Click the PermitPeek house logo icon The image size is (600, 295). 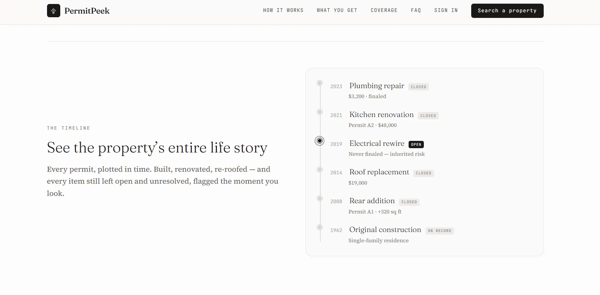tap(54, 11)
